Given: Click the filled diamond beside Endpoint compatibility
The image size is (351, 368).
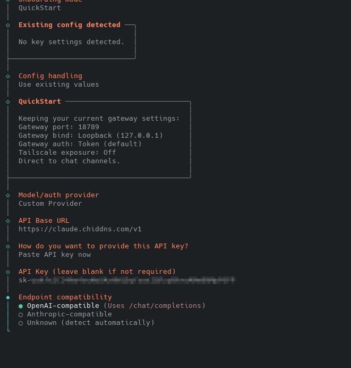Looking at the screenshot, I should 8,297.
